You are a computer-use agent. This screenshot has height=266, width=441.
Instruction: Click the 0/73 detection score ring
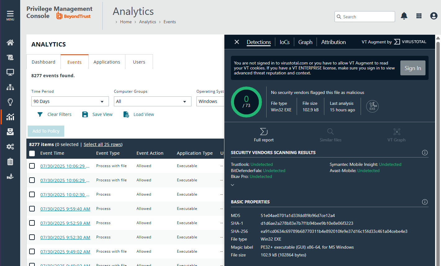point(246,102)
